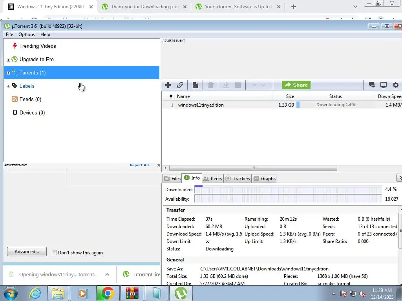The height and width of the screenshot is (301, 402).
Task: Expand the Labels tree node
Action: pos(8,86)
